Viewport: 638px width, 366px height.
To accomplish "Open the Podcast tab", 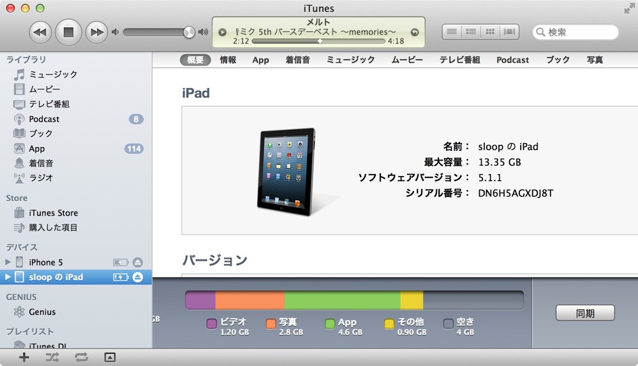I will 513,60.
